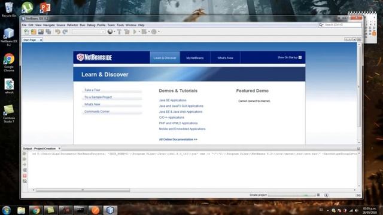Expand the dropdown arrow beside Debug Project

click(x=149, y=32)
